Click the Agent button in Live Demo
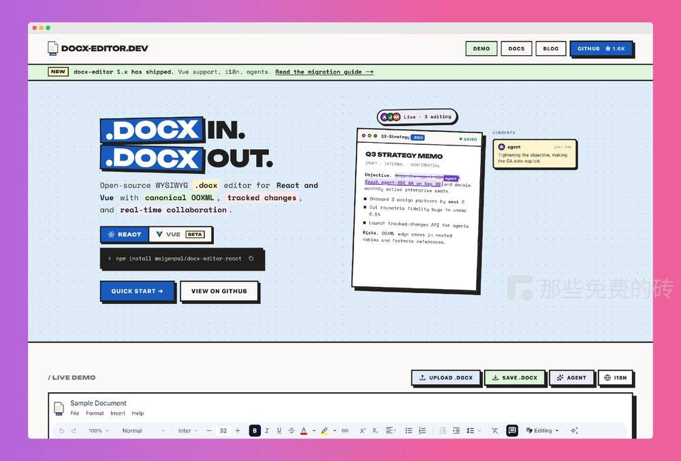Image resolution: width=681 pixels, height=461 pixels. point(571,378)
